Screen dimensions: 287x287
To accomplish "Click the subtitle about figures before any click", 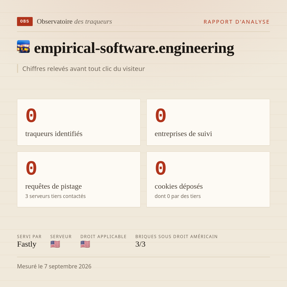I will (x=83, y=69).
